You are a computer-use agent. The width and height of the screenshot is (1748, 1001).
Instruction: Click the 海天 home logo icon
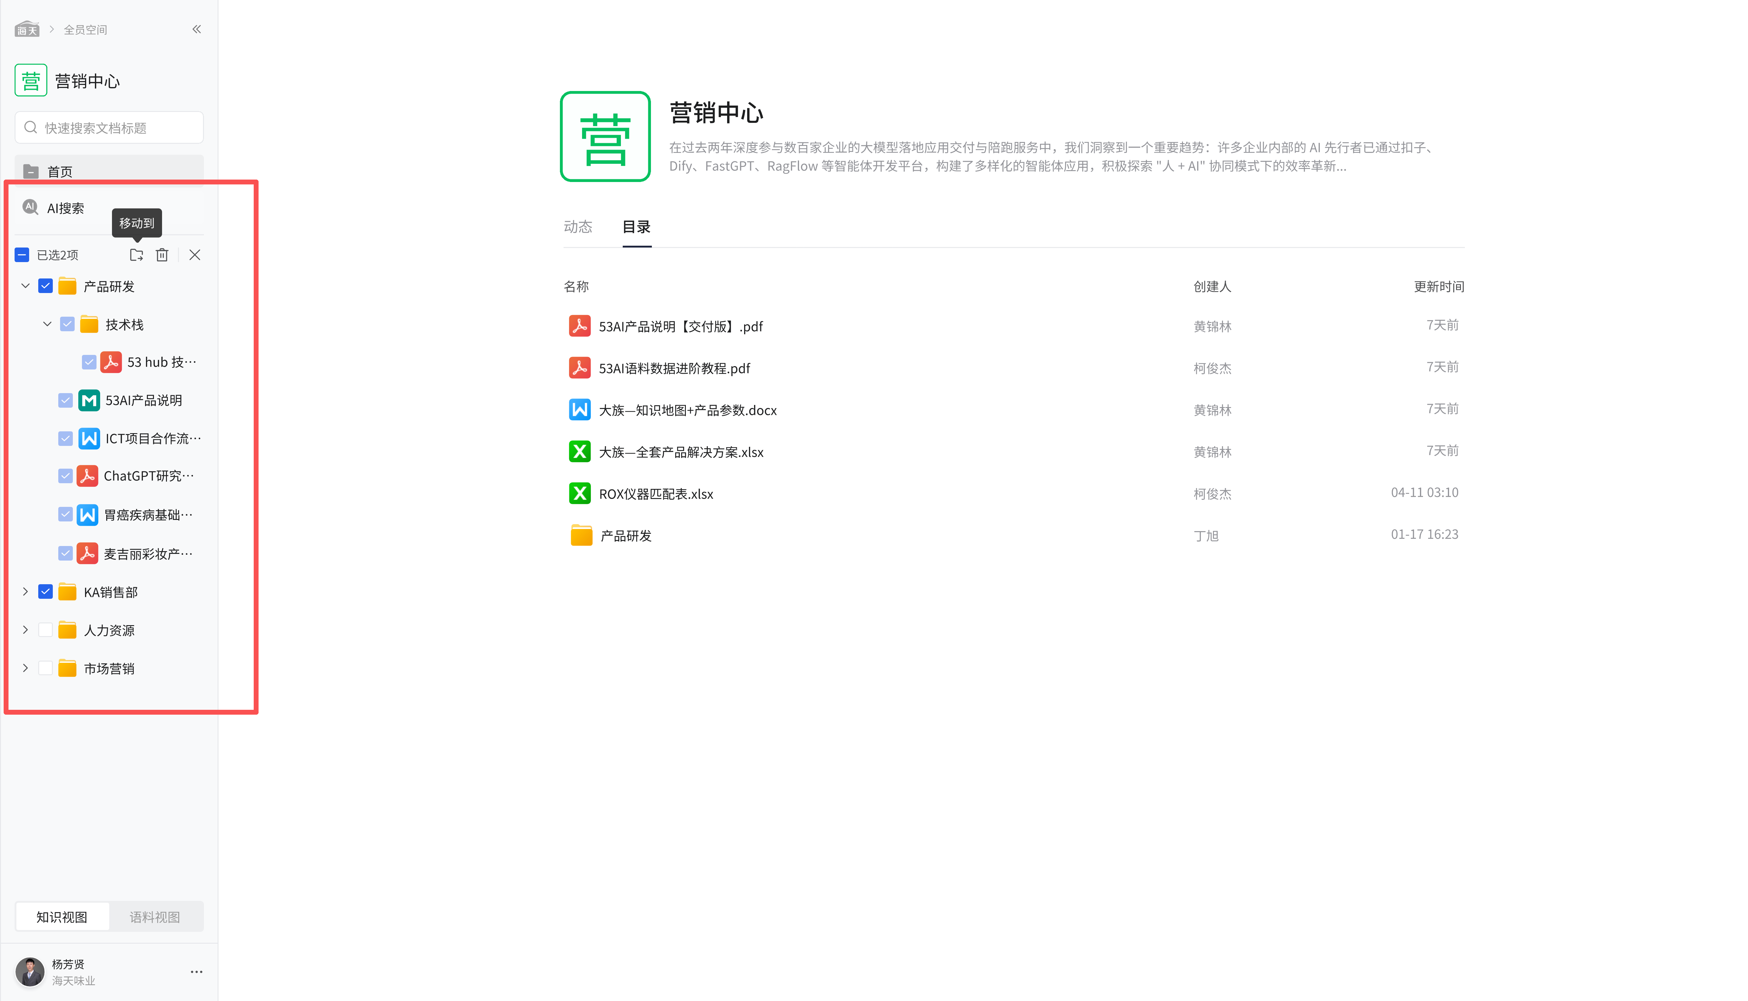click(27, 29)
